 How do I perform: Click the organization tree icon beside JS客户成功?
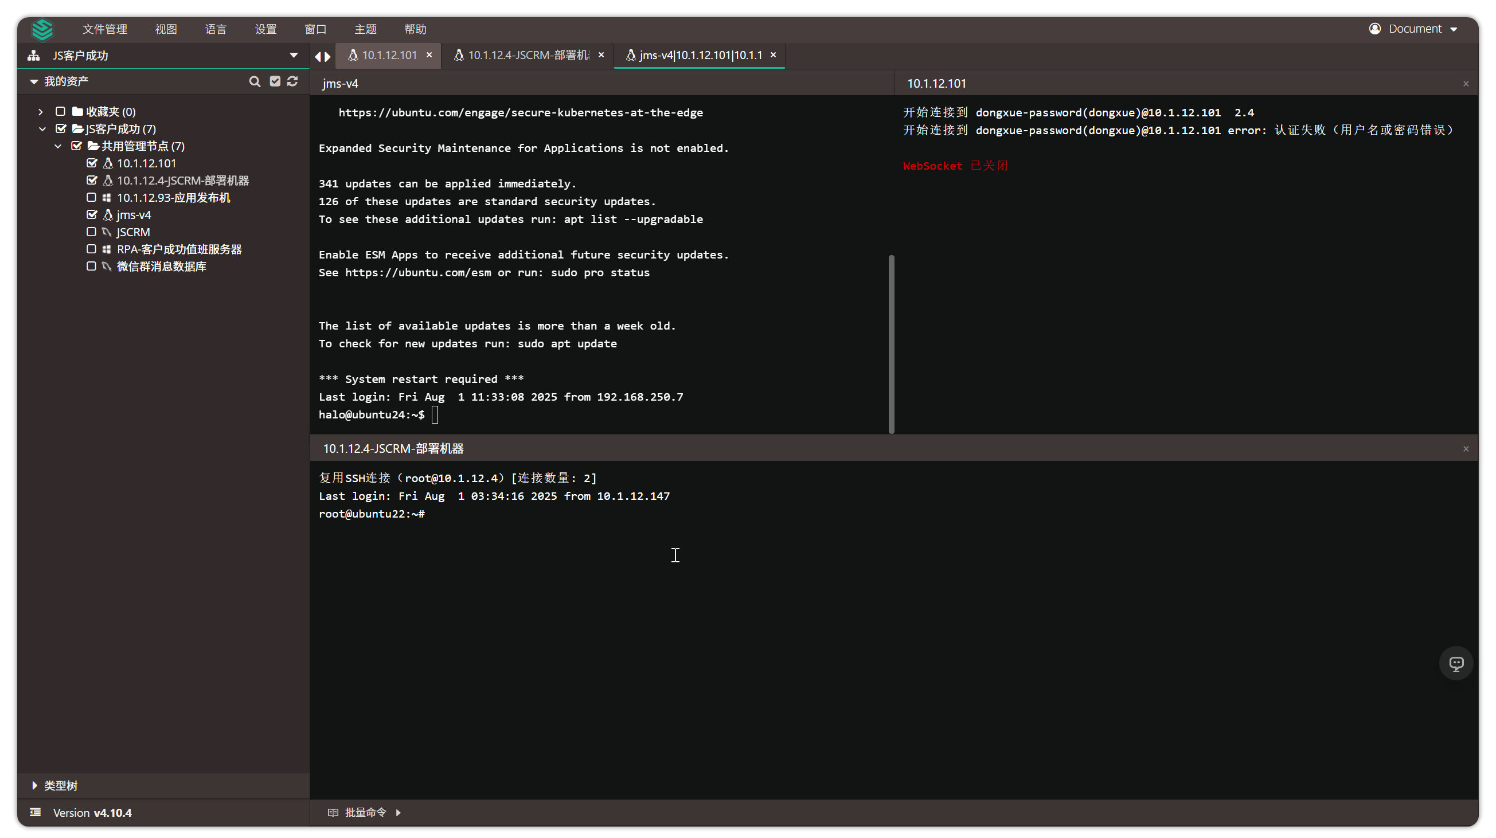pyautogui.click(x=34, y=55)
